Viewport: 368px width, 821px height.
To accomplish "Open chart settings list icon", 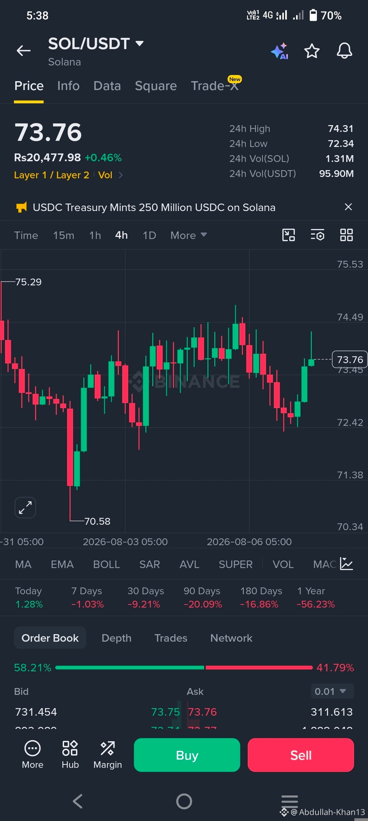I will click(318, 235).
